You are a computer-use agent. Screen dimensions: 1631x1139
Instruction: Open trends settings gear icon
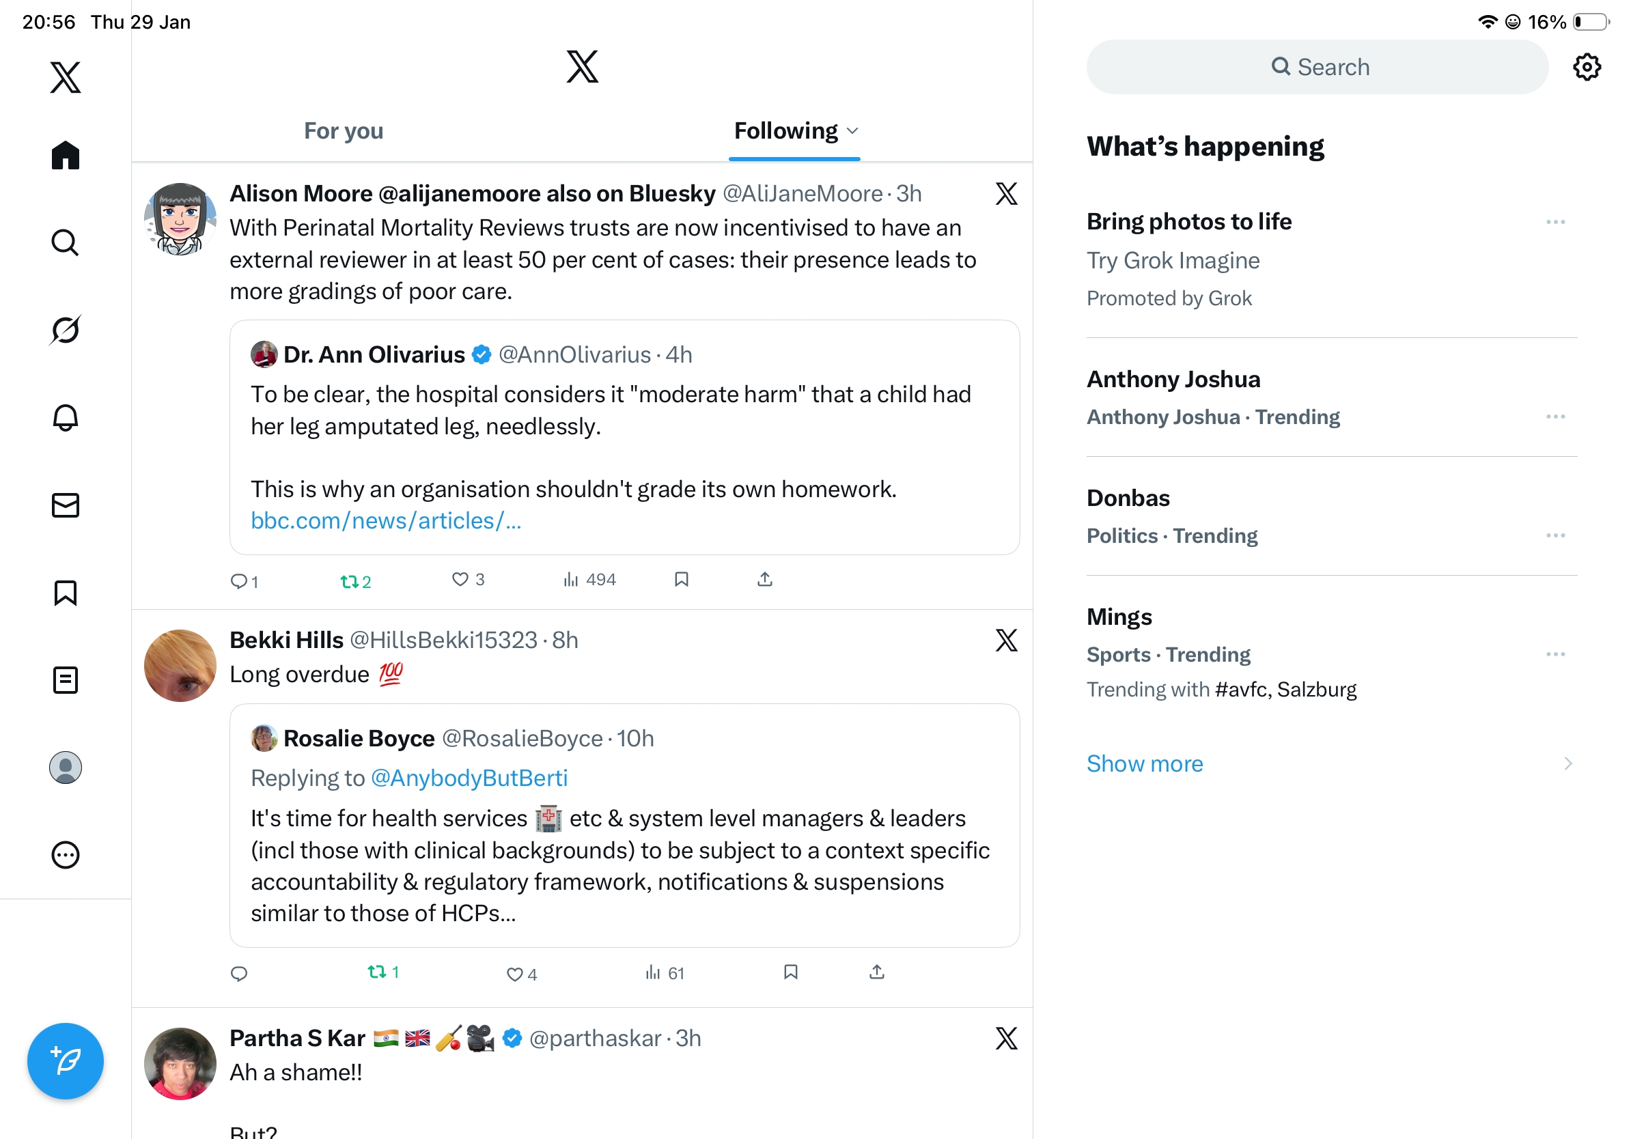click(1586, 68)
